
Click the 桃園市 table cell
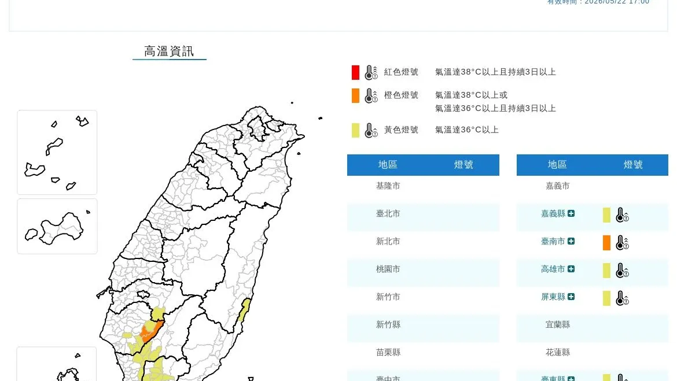[388, 269]
